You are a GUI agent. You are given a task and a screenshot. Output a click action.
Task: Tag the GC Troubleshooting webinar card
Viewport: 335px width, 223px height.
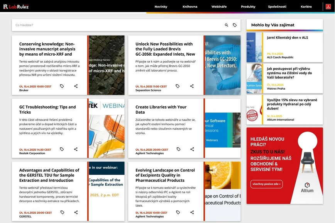(62, 149)
